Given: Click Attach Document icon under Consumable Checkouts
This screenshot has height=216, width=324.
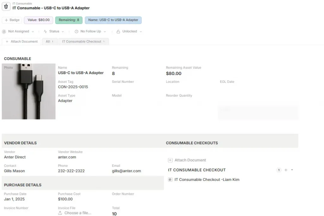Looking at the screenshot, I should coord(170,160).
